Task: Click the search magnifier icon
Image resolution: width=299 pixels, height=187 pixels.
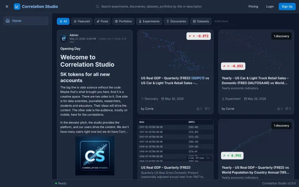Action: [x=97, y=7]
